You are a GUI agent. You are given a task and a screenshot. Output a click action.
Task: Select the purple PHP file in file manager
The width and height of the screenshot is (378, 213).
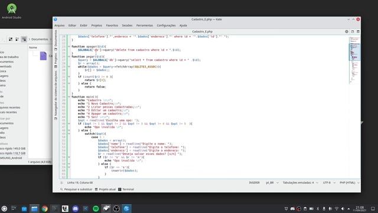43,56
